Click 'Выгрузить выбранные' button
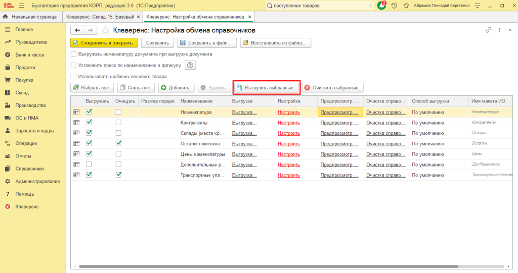This screenshot has height=273, width=518. click(266, 88)
